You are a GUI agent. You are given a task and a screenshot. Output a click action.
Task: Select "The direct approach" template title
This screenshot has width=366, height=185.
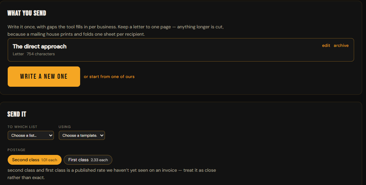tap(40, 47)
